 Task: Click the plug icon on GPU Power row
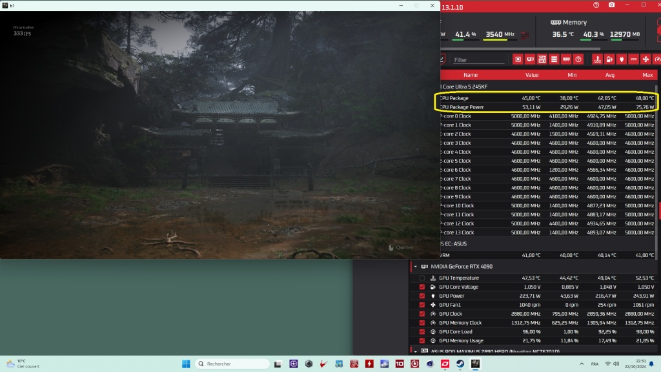[x=433, y=296]
